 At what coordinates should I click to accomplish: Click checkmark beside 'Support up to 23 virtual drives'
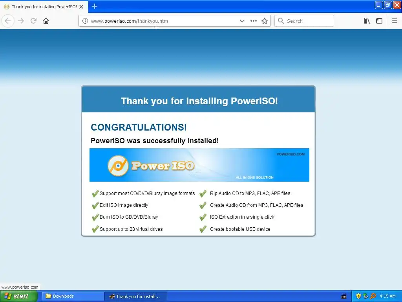tap(95, 229)
